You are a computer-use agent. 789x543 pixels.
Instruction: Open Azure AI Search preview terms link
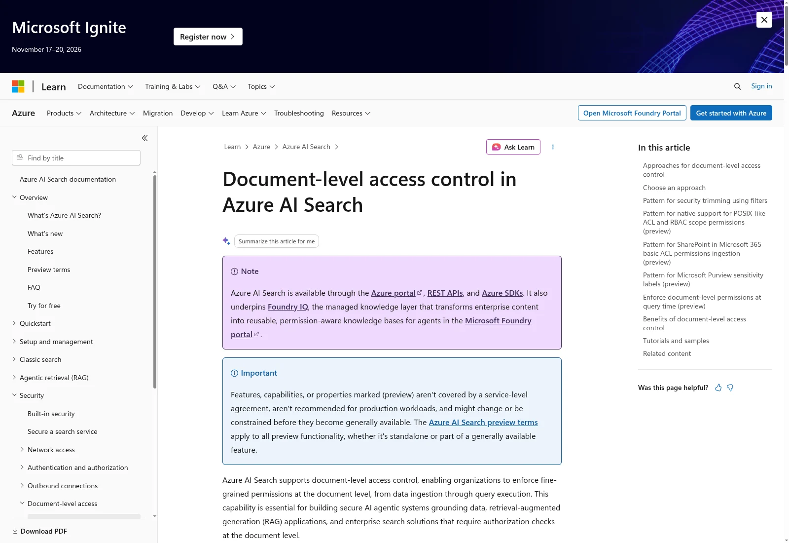(483, 423)
